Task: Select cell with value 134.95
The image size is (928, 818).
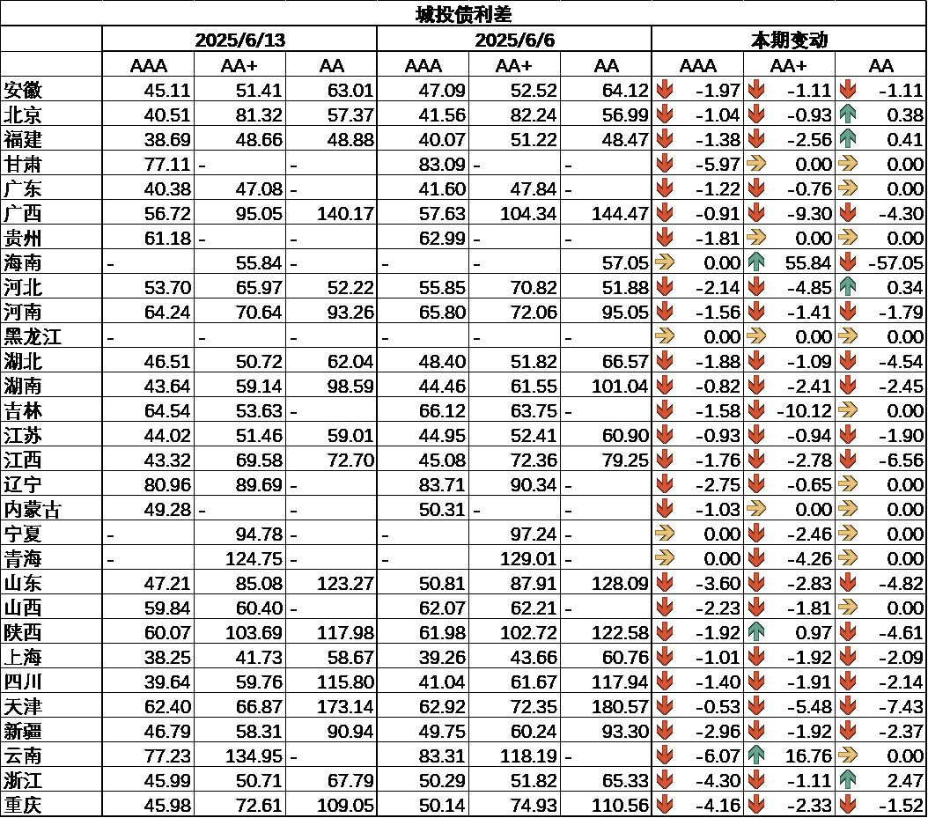Action: pyautogui.click(x=239, y=755)
